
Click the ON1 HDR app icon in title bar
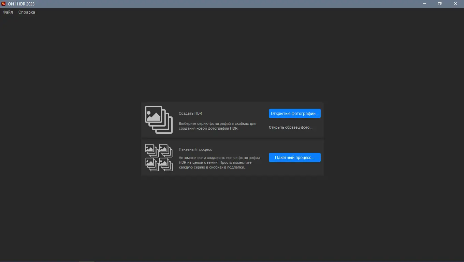coord(4,4)
